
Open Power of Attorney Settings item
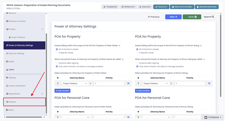[25, 45]
